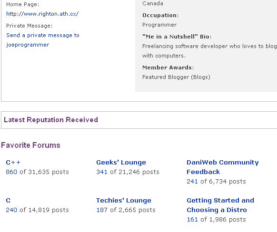Image resolution: width=277 pixels, height=232 pixels.
Task: Open the C forum link
Action: click(x=8, y=201)
